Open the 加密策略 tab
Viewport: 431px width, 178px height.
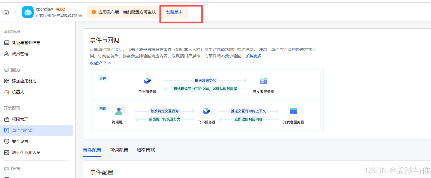[145, 150]
